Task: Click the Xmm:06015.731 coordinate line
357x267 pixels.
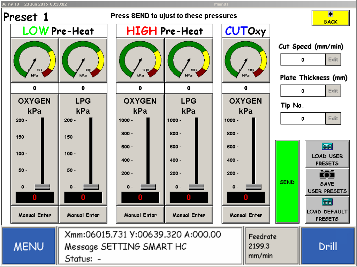Action: pyautogui.click(x=143, y=235)
